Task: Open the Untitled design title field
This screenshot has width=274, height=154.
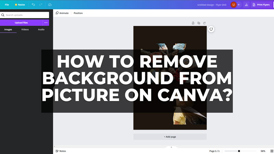Action: point(212,5)
